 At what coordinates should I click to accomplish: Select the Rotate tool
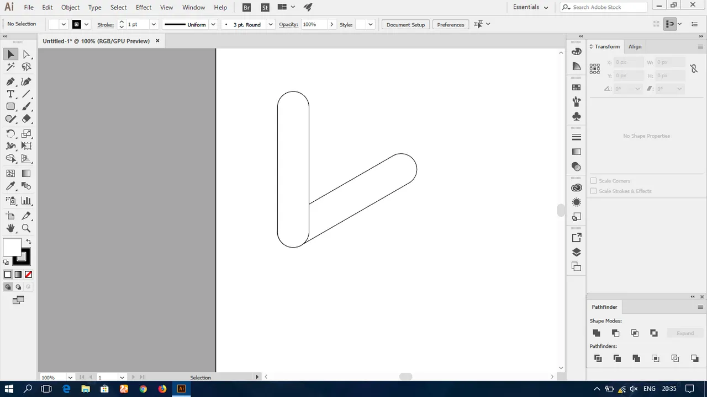point(10,133)
